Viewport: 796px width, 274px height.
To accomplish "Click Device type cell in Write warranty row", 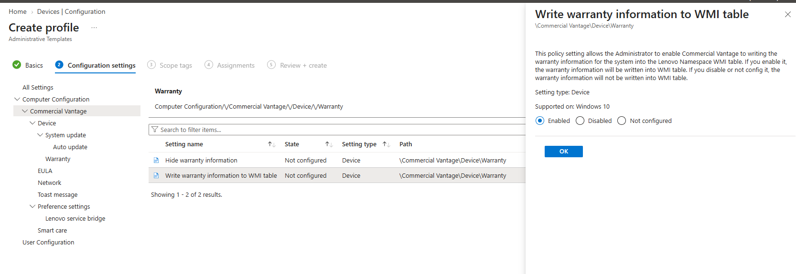I will click(x=351, y=176).
